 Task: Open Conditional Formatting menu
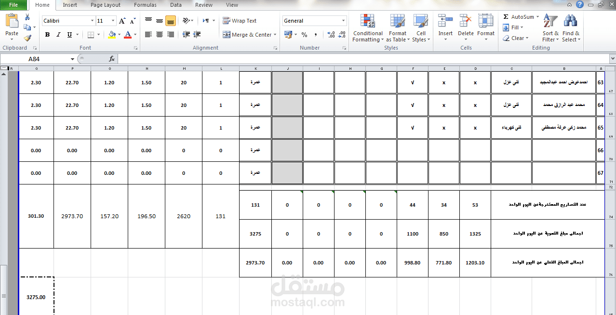coord(368,28)
